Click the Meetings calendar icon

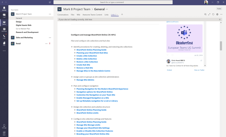point(4,30)
